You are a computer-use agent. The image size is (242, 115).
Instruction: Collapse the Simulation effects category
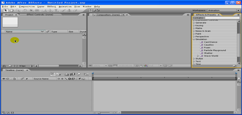(x=194, y=39)
